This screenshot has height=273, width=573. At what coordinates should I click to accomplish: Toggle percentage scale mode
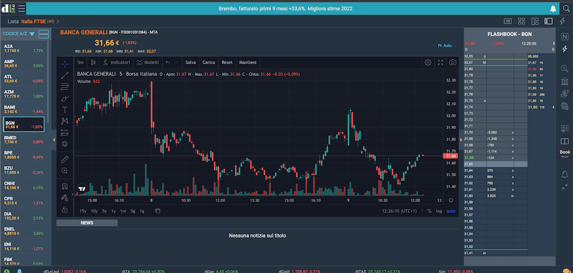[x=429, y=211]
